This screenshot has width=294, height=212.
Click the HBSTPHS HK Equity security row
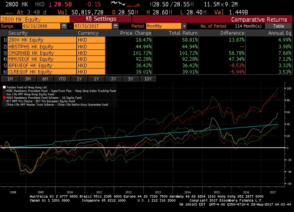coord(42,46)
